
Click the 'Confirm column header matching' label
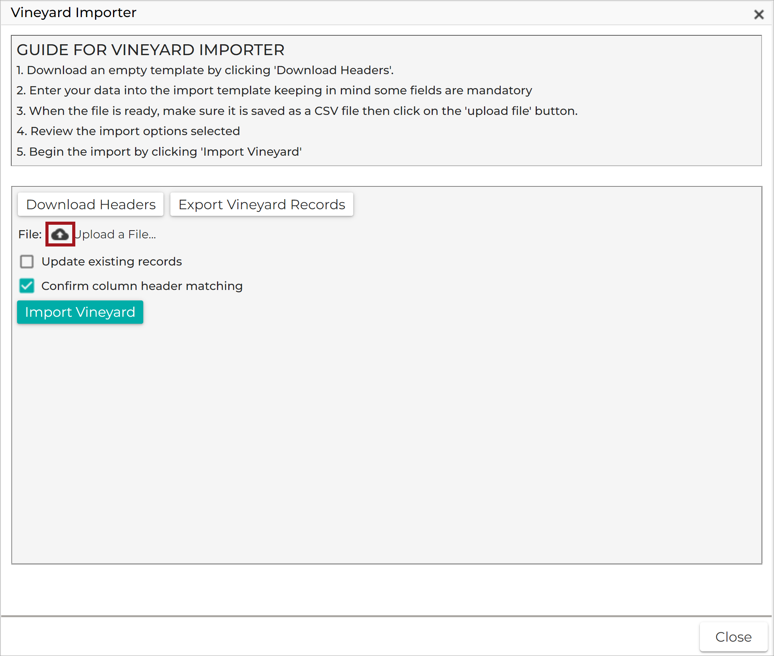click(142, 286)
